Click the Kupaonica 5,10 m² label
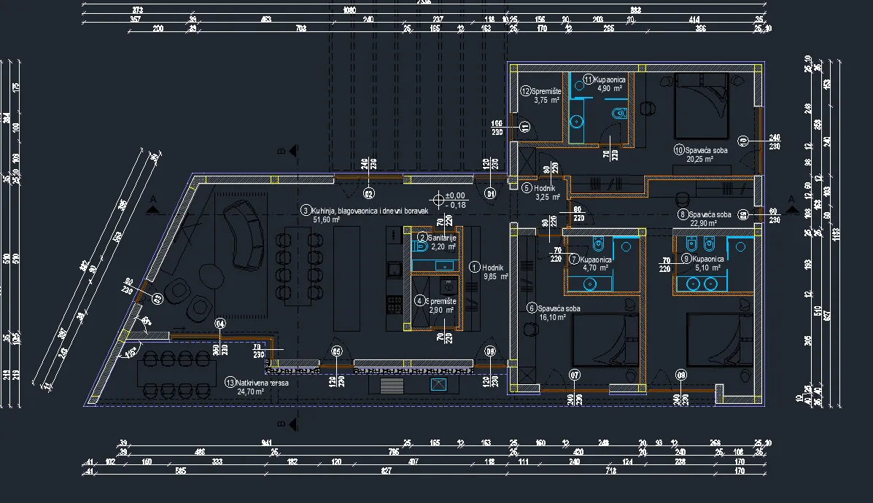The height and width of the screenshot is (503, 873). pos(702,263)
